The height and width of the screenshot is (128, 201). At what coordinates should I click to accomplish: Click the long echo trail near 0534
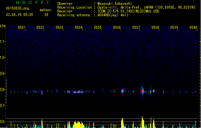(x=79, y=92)
